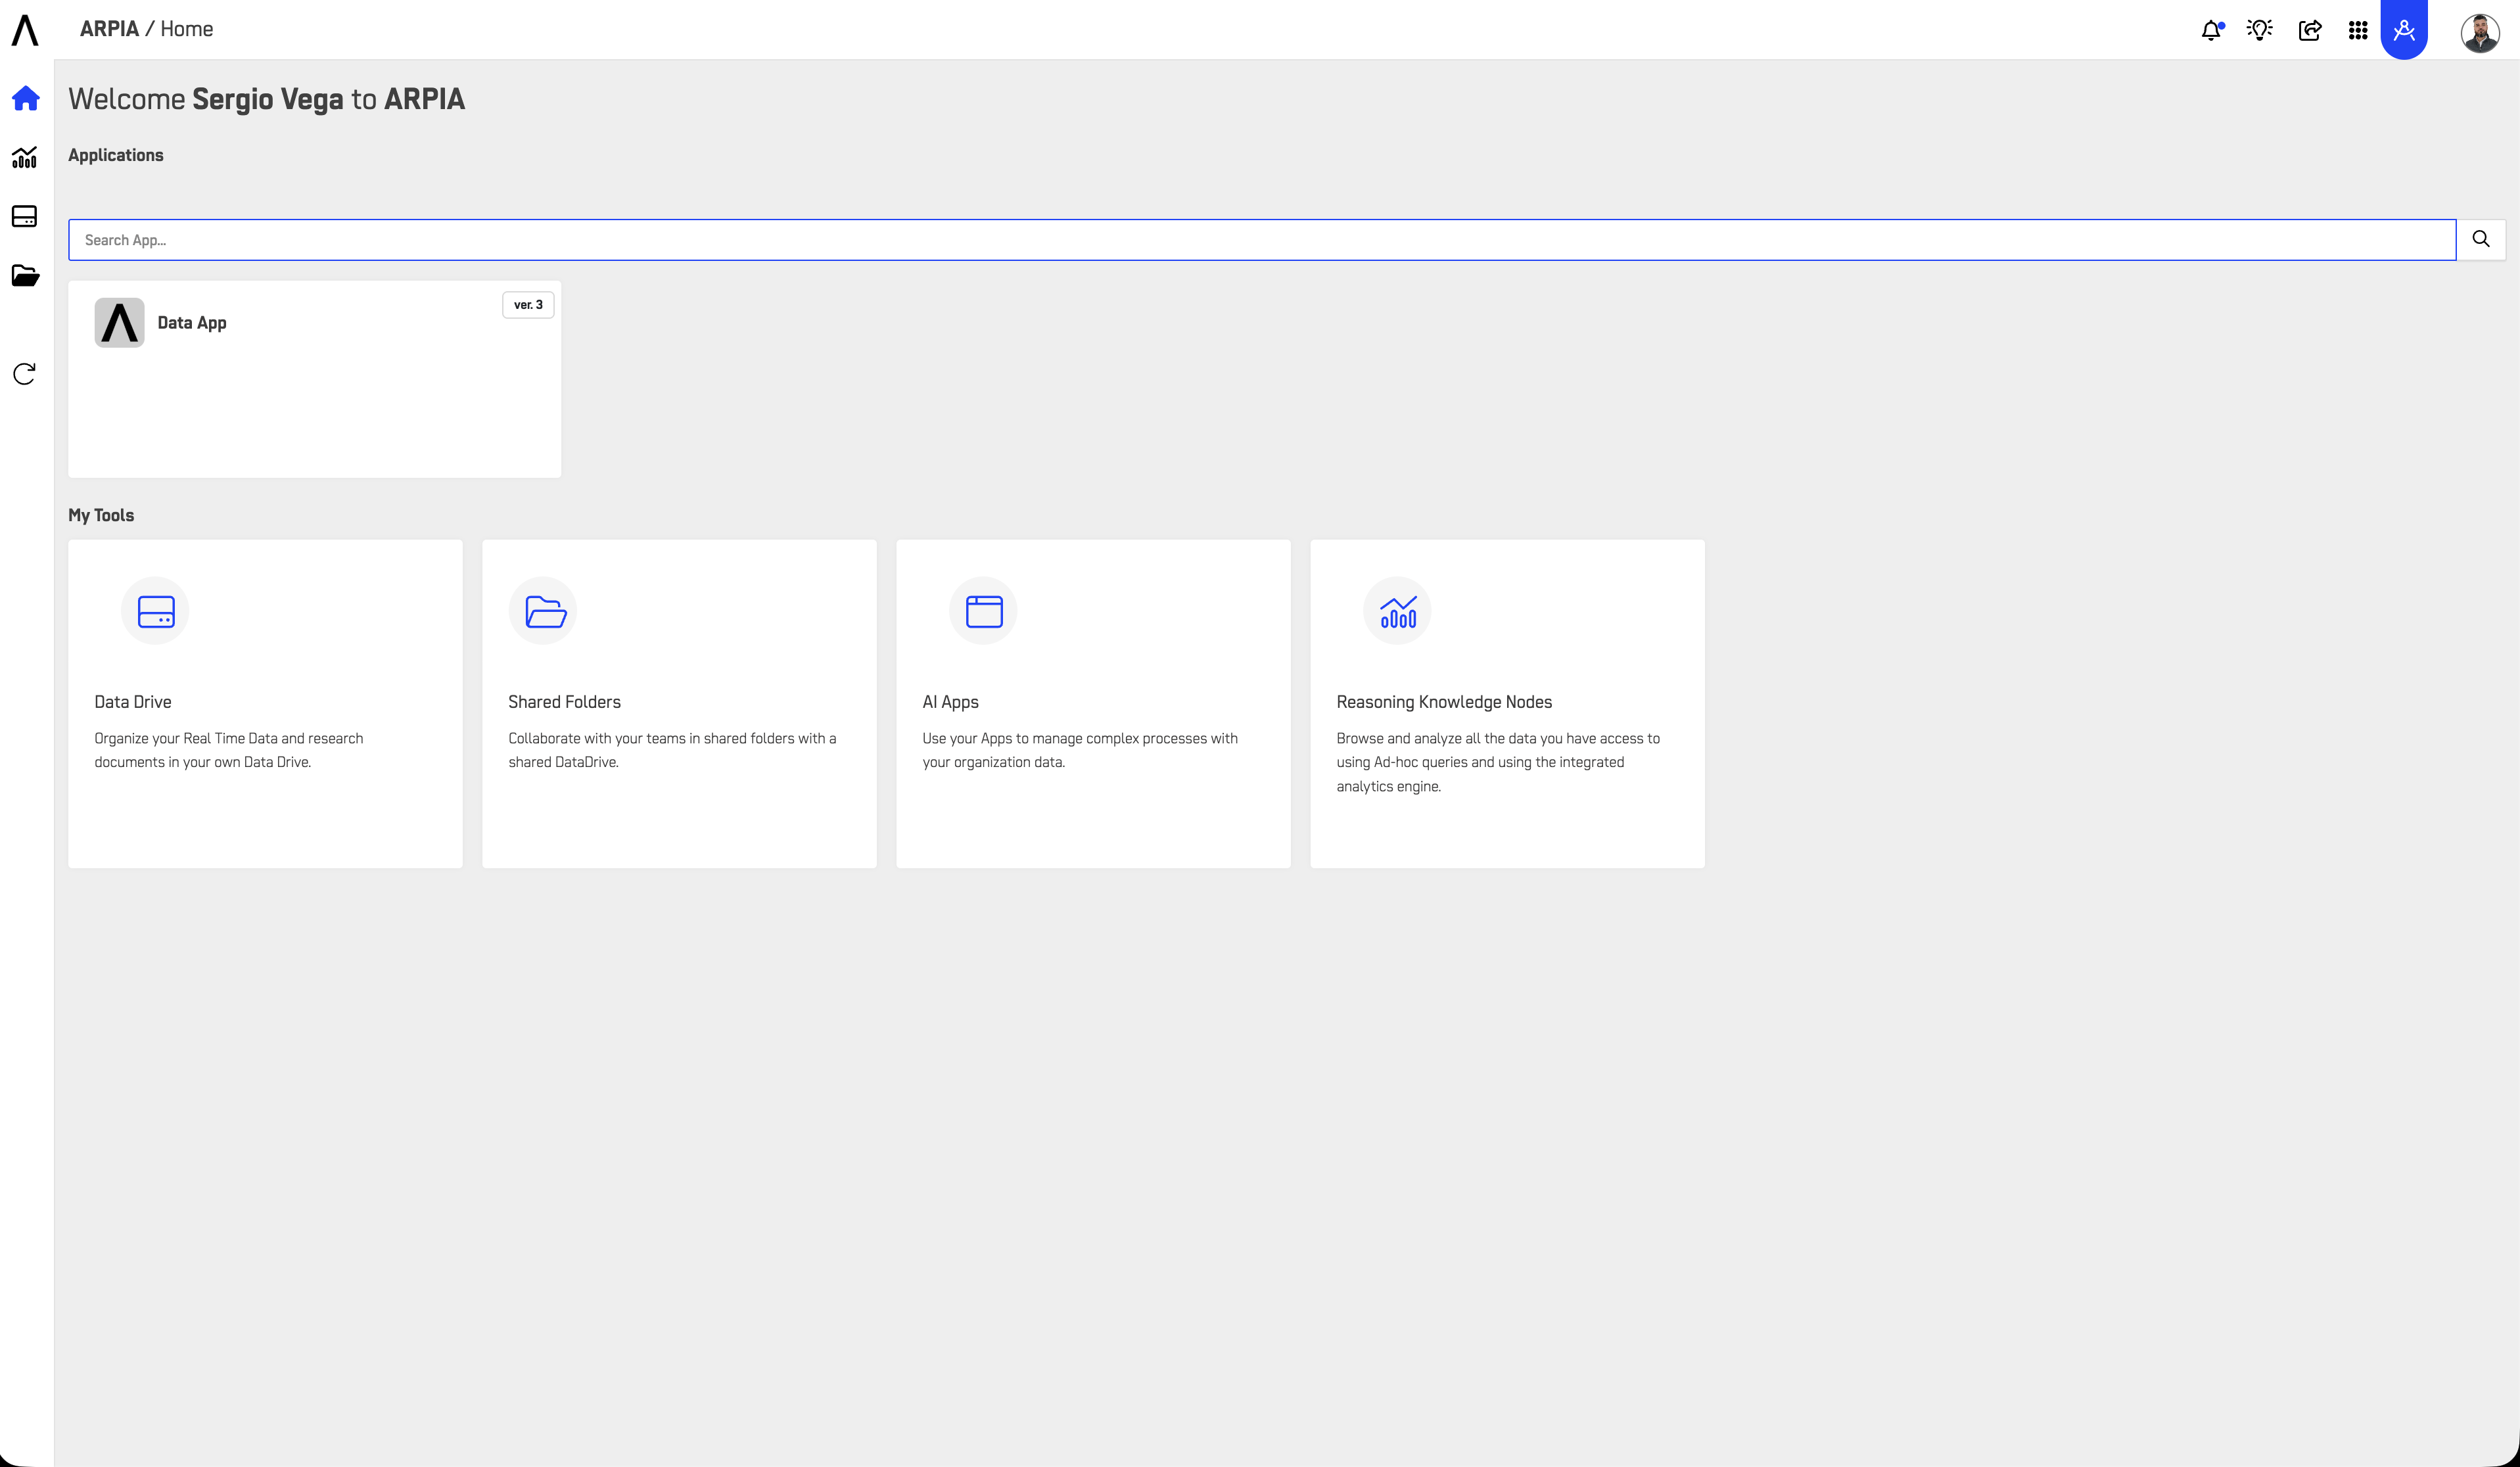Open the user profile avatar

point(2479,32)
